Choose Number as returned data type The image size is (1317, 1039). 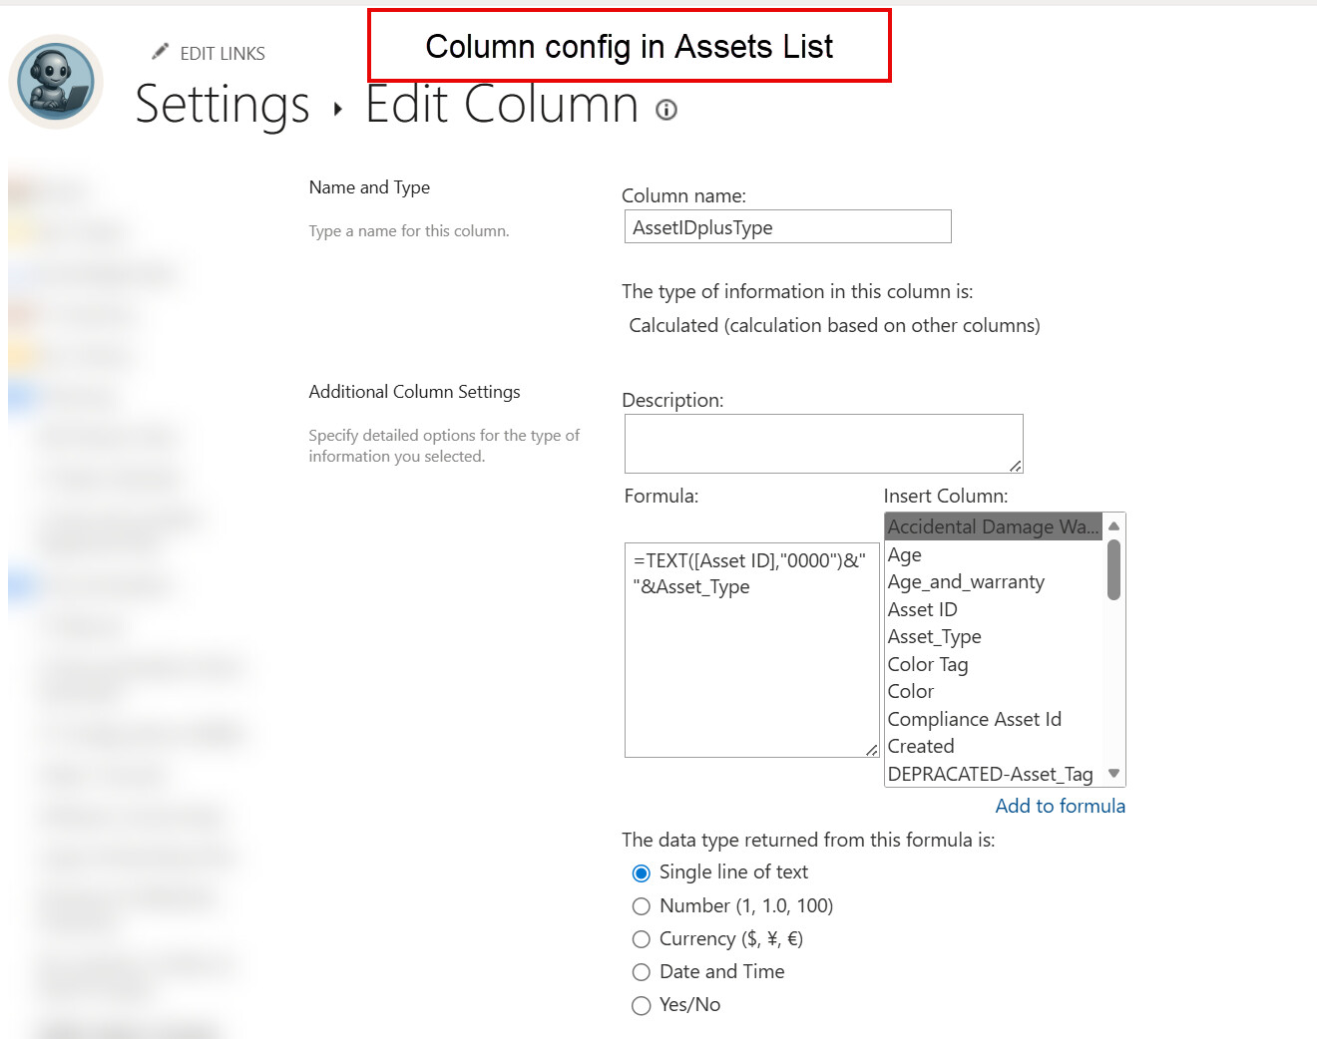[x=642, y=906]
